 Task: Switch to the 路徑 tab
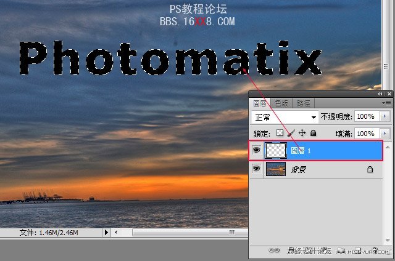coord(303,103)
